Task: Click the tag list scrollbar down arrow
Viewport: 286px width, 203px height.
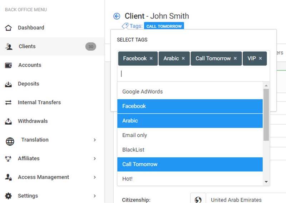Action: pyautogui.click(x=266, y=182)
